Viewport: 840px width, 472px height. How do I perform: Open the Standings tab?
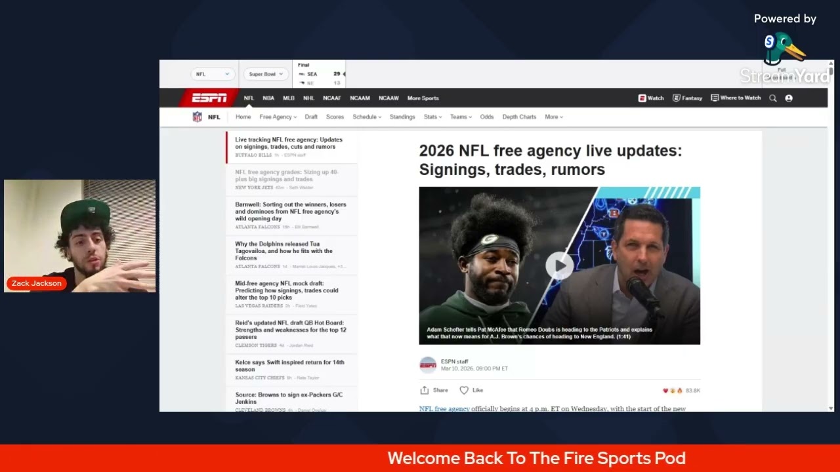tap(402, 117)
